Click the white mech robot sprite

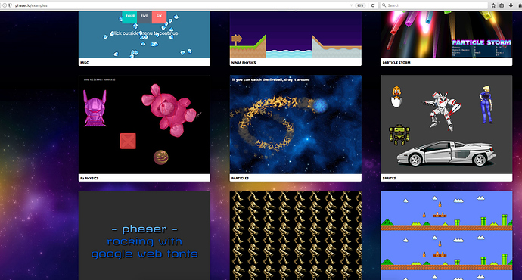pyautogui.click(x=442, y=111)
